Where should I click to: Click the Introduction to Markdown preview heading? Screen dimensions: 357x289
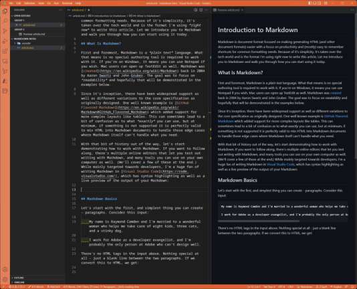pos(258,30)
